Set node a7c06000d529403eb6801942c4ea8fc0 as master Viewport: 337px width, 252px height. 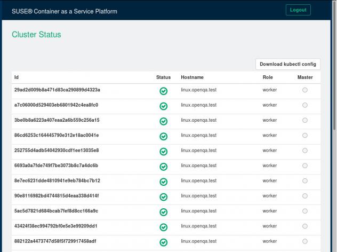click(x=305, y=105)
